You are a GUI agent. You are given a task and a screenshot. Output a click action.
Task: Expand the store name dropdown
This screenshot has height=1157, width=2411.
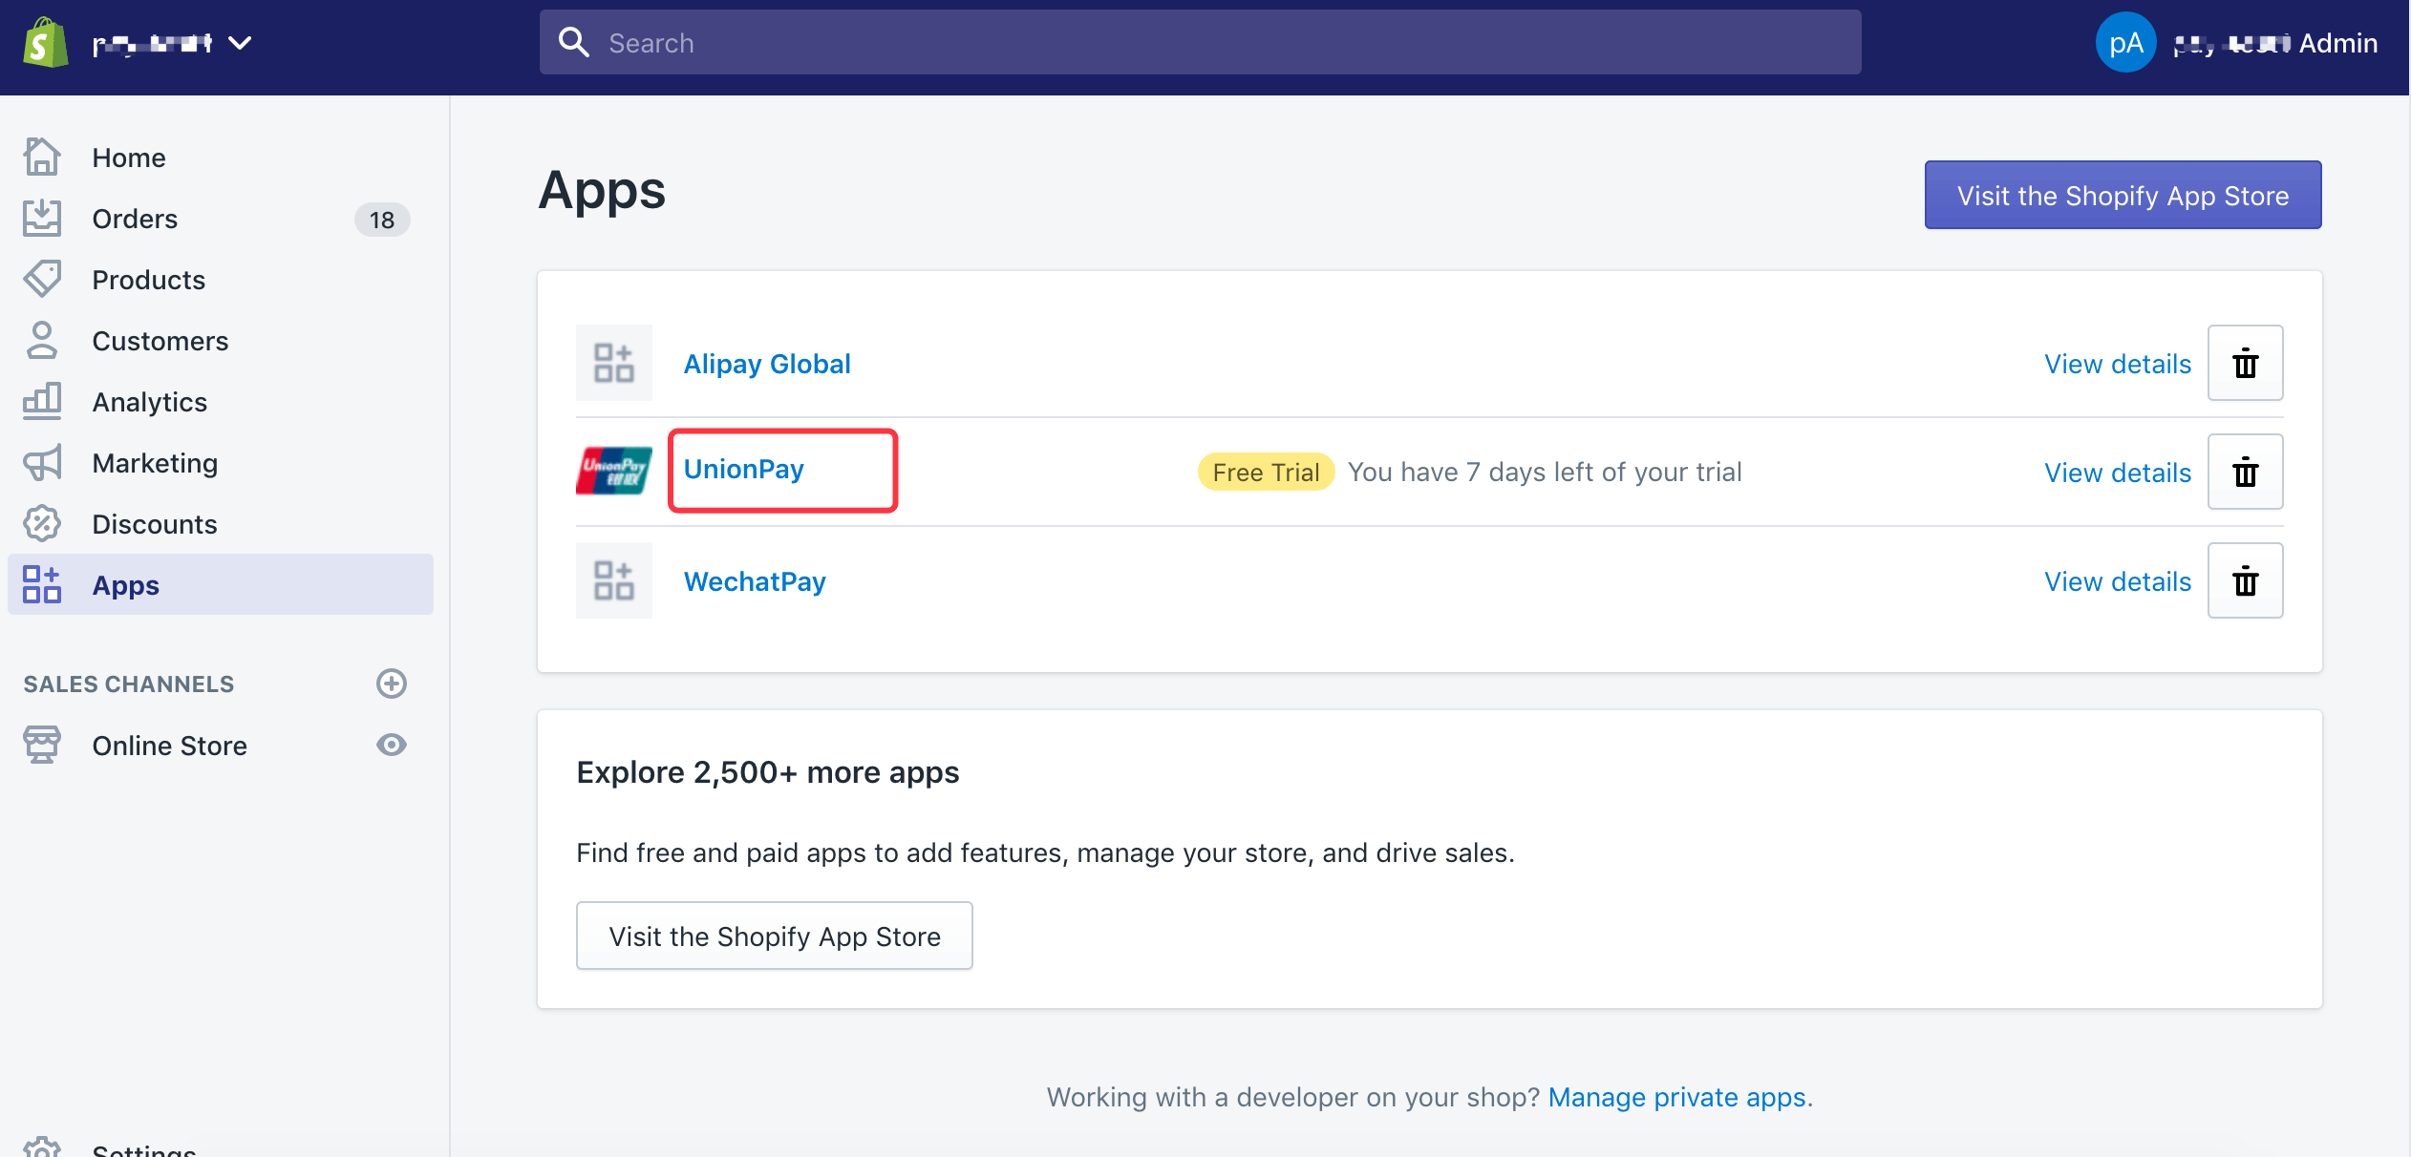241,43
